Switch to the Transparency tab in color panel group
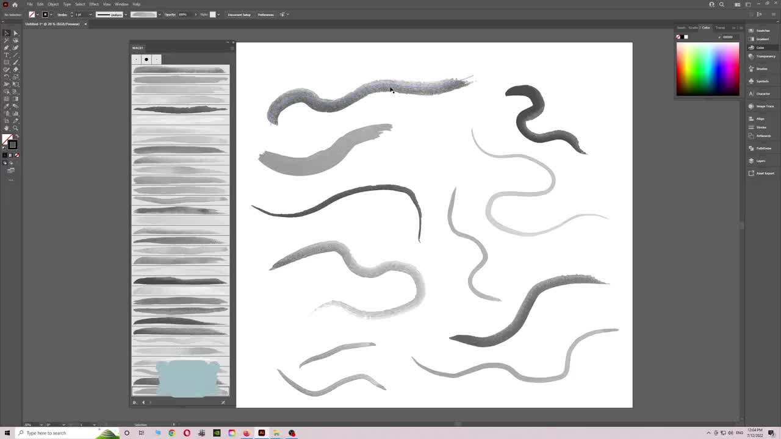 721,27
